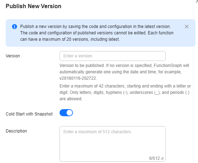Focus the Version input field
The image size is (198, 163).
[113, 56]
